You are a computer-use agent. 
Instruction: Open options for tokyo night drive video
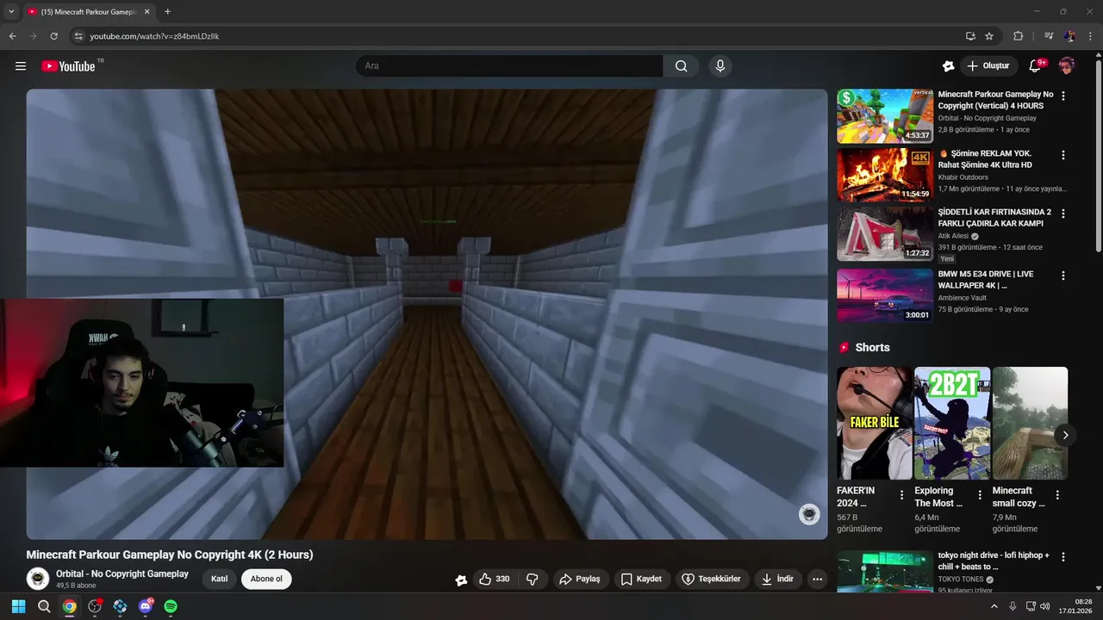click(1063, 557)
